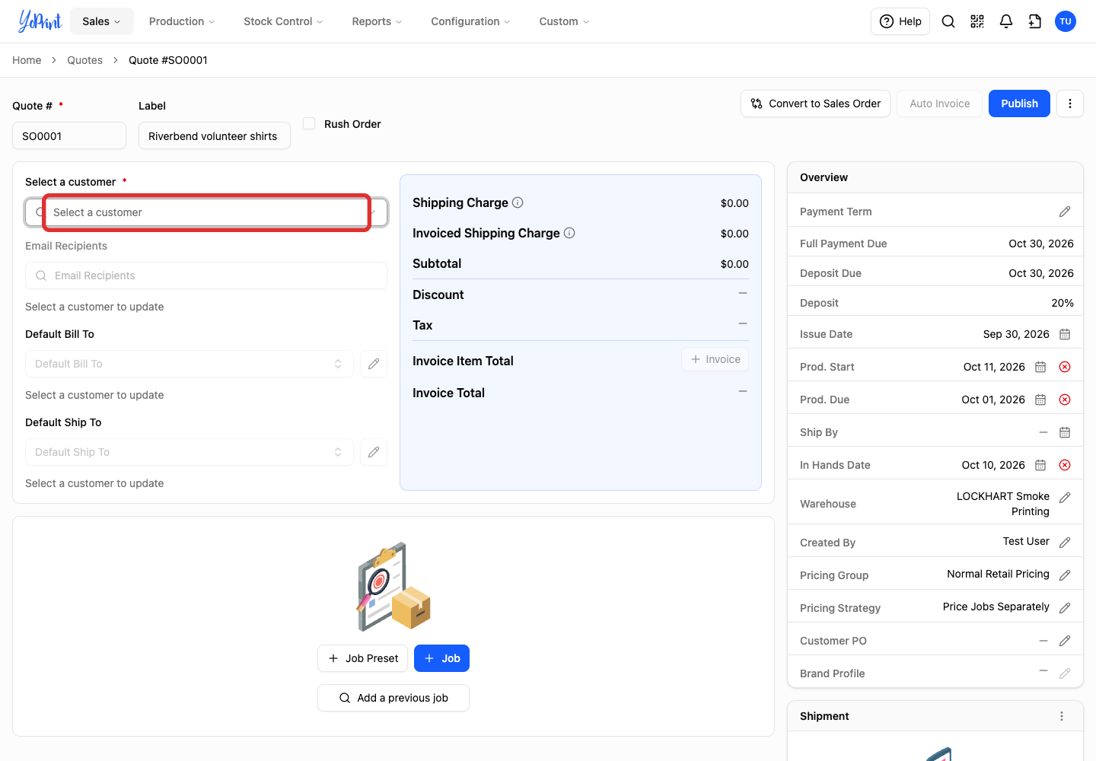Click Convert to Sales Order

(815, 103)
